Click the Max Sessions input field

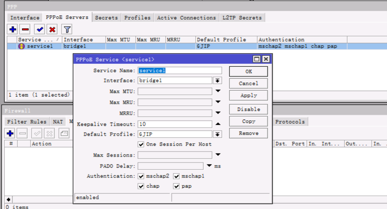tap(175, 155)
